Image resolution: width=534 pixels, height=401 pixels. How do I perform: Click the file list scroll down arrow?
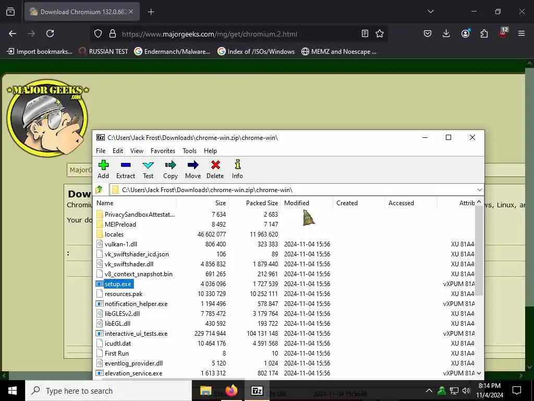click(479, 373)
